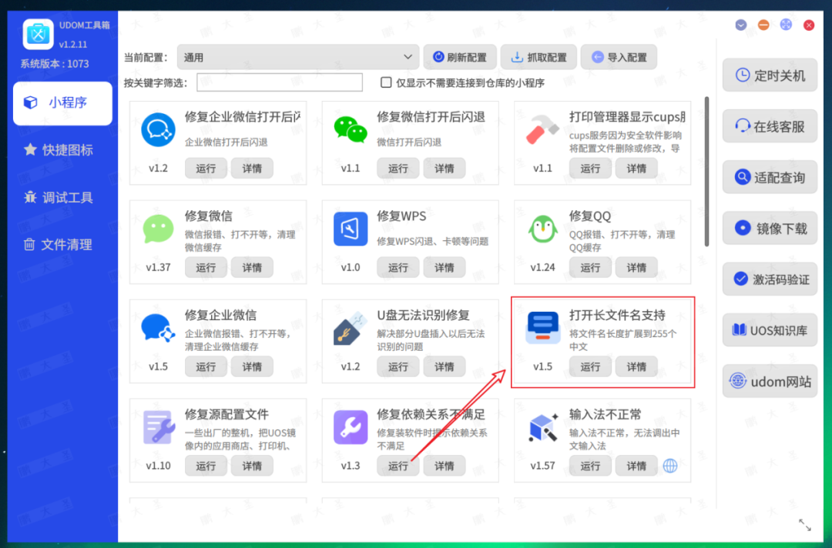Open the 小程序 sidebar tab
The image size is (832, 548).
coord(62,103)
